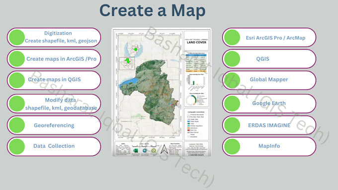
Task: Click the Data Collection pill
Action: [54, 146]
